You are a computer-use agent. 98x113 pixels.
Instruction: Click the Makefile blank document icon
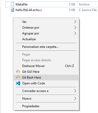12,4
